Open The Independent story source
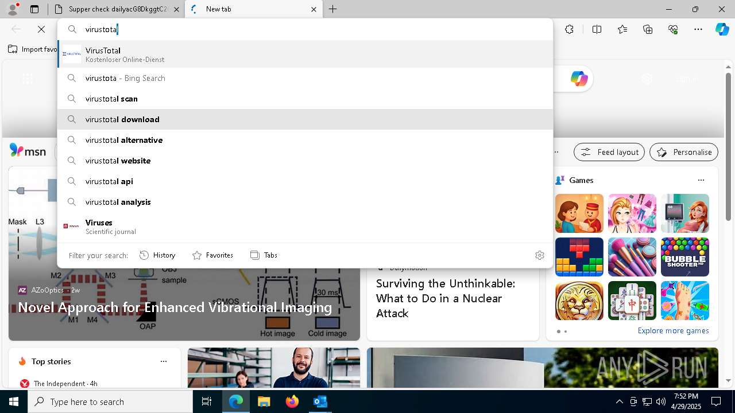The height and width of the screenshot is (413, 735). [x=58, y=383]
